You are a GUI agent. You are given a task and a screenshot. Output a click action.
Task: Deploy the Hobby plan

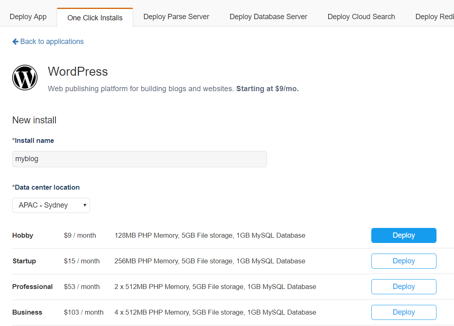coord(403,236)
